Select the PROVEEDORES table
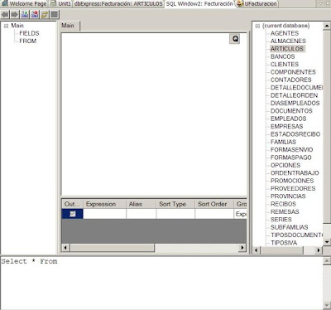This screenshot has width=331, height=310. pyautogui.click(x=293, y=188)
